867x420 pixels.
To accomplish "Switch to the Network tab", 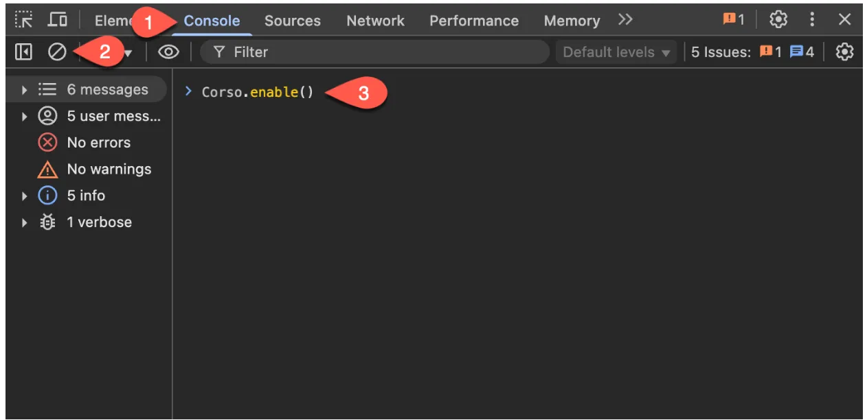I will click(x=375, y=20).
